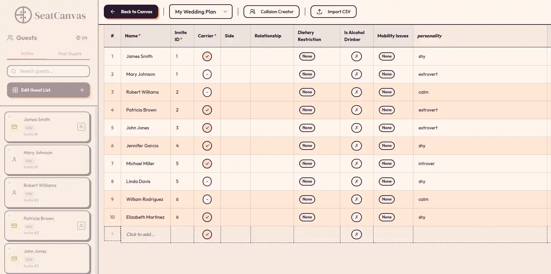Click the X icon on John Jones card

pyautogui.click(x=10, y=248)
